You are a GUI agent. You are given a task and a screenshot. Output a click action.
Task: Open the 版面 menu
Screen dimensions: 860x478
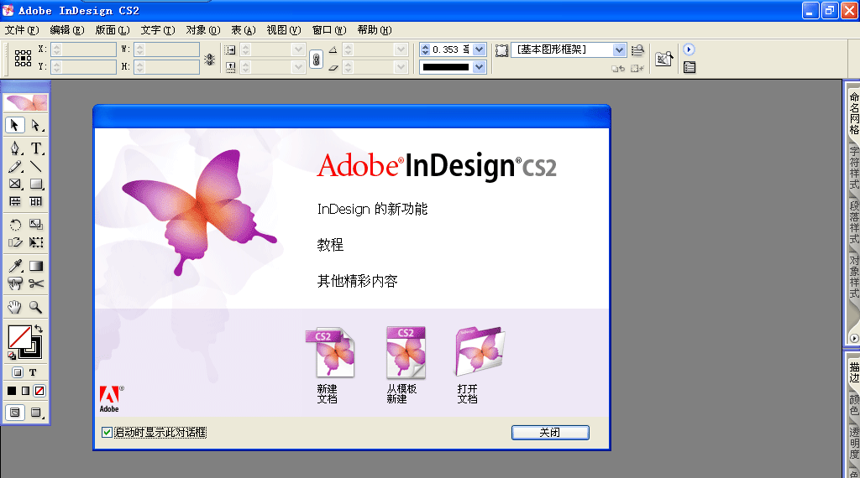(113, 30)
